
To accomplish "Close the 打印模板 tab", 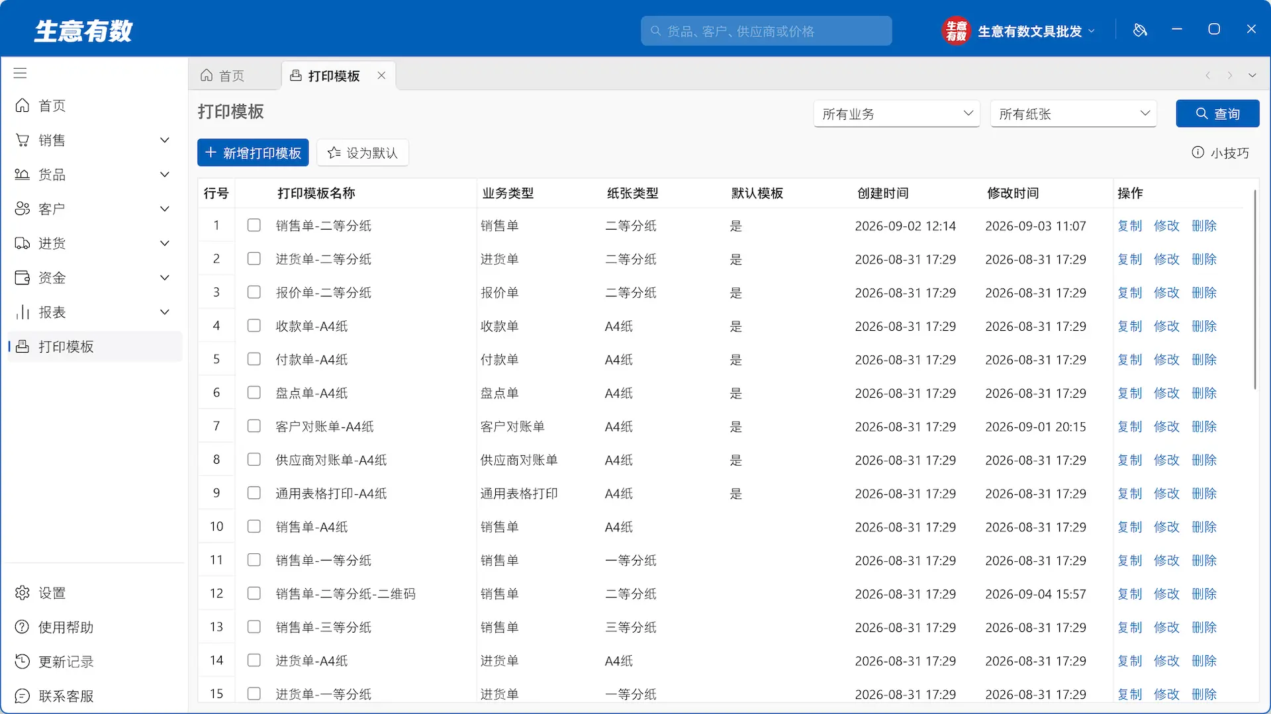I will click(381, 75).
